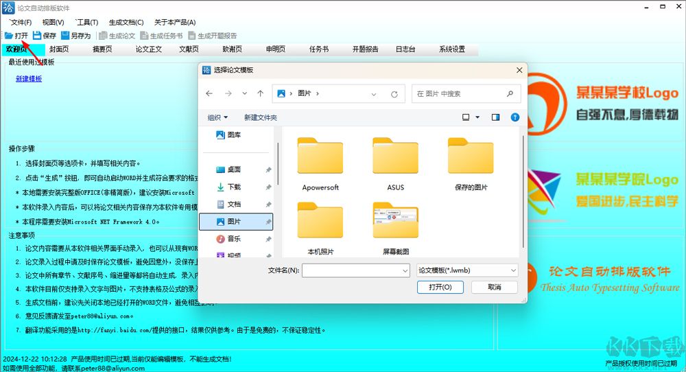This screenshot has width=686, height=372.
Task: Go back in the file dialog
Action: pos(209,93)
